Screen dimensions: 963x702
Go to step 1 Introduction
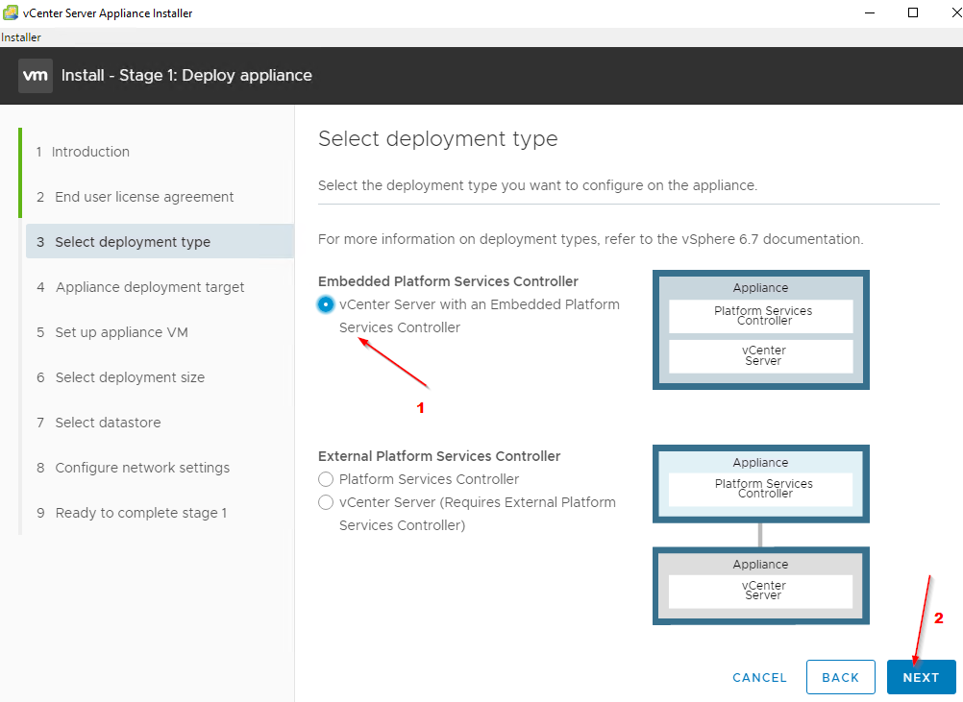pos(83,152)
